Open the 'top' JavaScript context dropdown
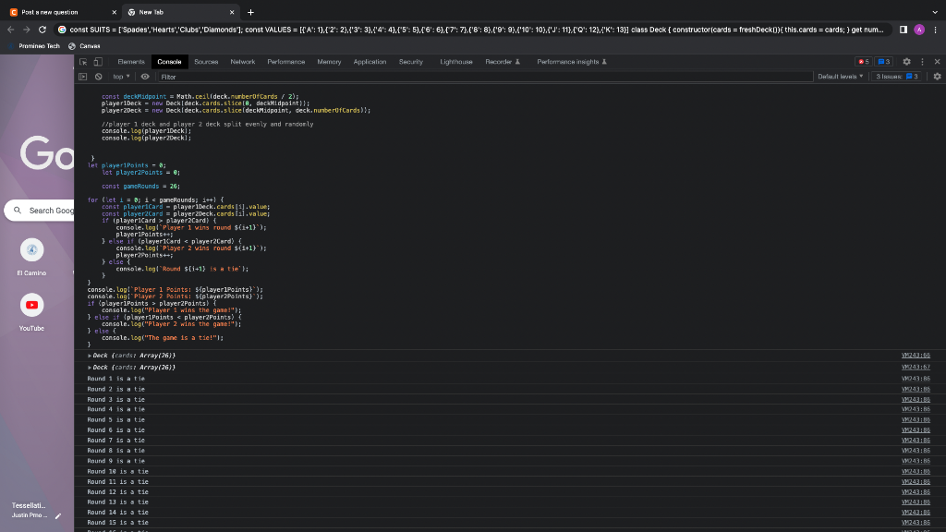946x532 pixels. (121, 77)
